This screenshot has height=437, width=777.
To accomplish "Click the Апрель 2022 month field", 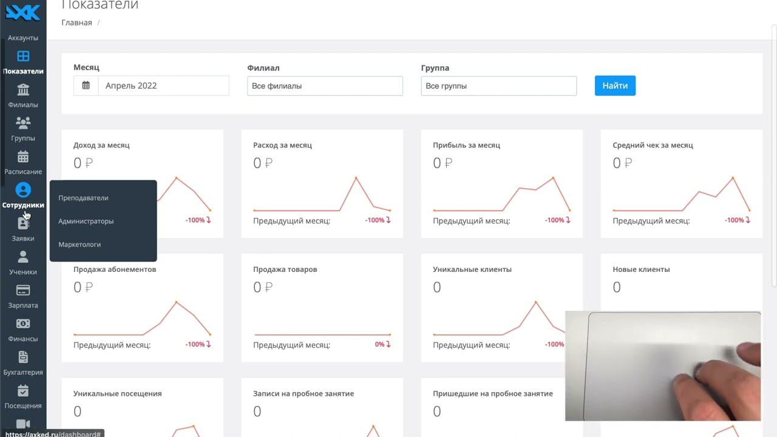I will click(x=163, y=86).
